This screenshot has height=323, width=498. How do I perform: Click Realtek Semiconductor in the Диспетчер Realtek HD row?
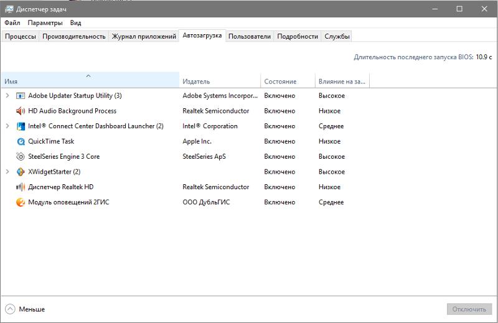[215, 187]
